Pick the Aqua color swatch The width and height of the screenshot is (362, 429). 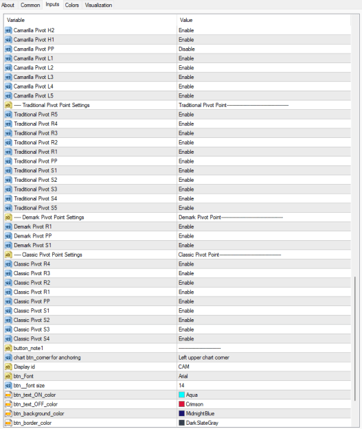click(181, 395)
